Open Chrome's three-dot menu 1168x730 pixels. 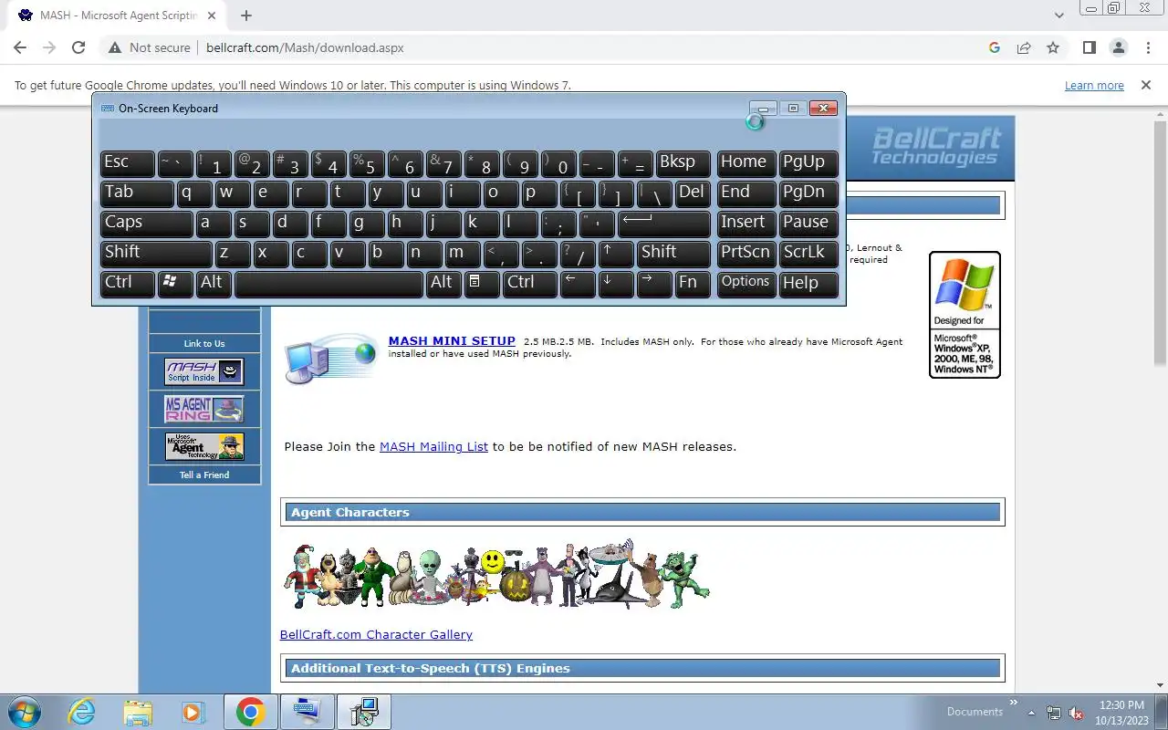(x=1148, y=47)
